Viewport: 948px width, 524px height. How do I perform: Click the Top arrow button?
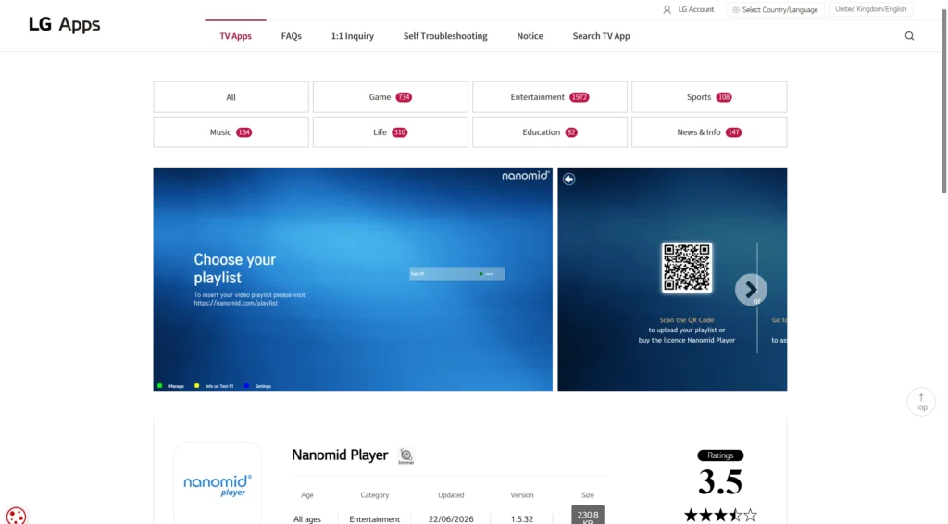point(921,402)
